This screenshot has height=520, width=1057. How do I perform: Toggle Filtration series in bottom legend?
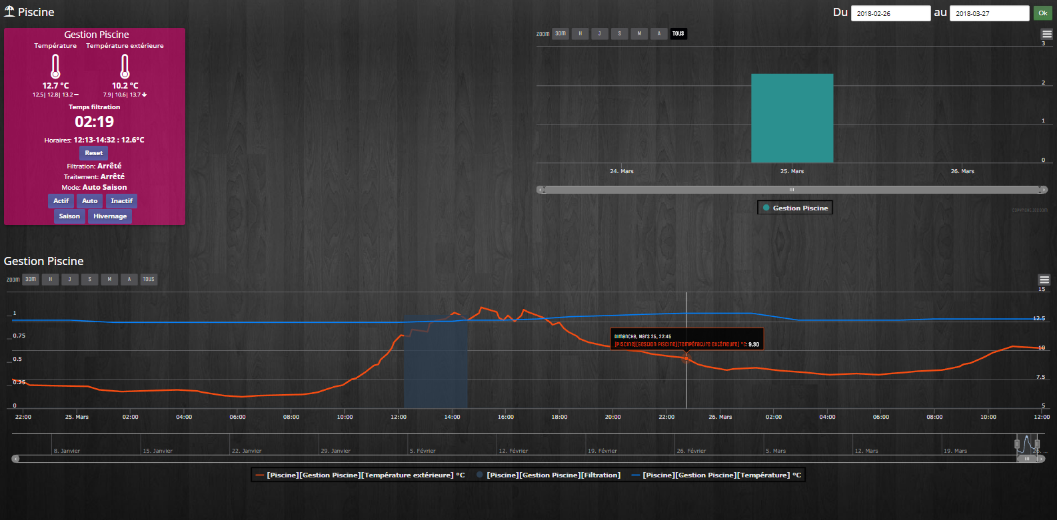tap(548, 475)
